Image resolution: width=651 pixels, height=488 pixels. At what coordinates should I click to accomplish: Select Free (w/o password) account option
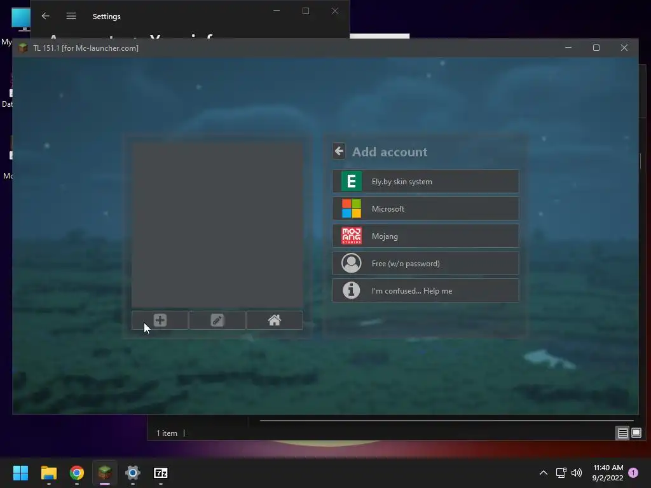[425, 264]
